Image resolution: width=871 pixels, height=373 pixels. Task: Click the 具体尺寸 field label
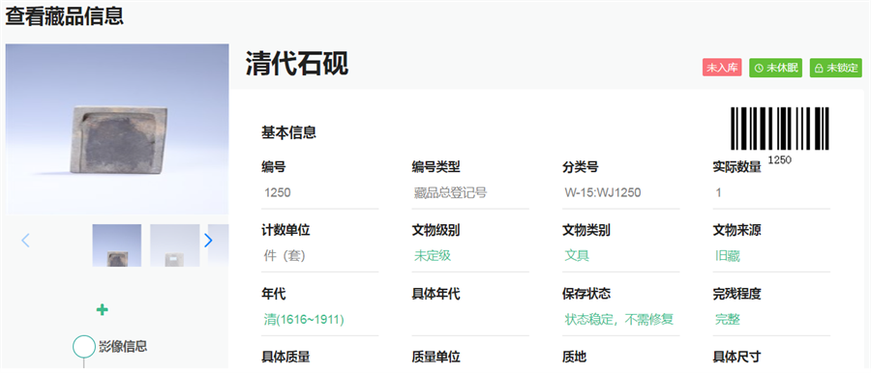pyautogui.click(x=737, y=357)
